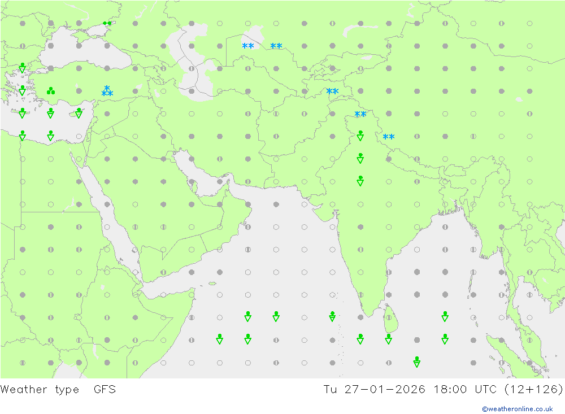Click the southernmost green shower symbol in the Indian Ocean
565x414 pixels.
pyautogui.click(x=416, y=361)
